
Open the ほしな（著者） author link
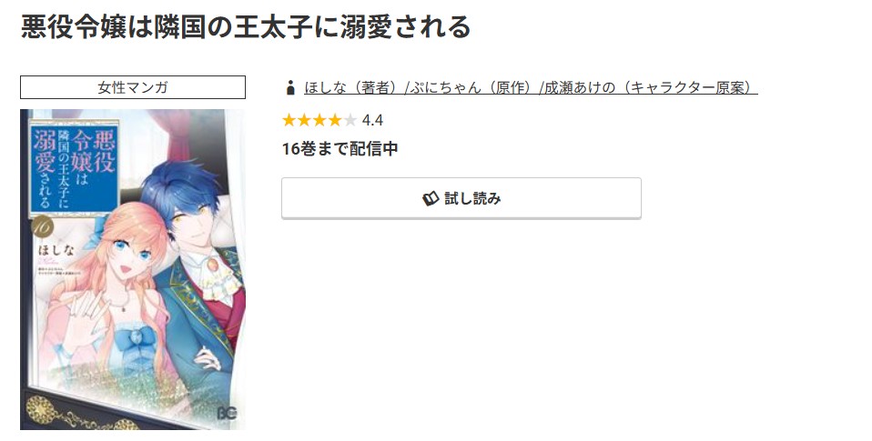click(354, 88)
